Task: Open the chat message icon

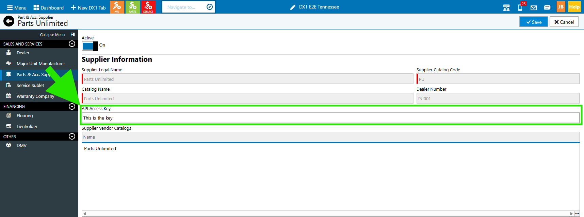Action: point(547,7)
